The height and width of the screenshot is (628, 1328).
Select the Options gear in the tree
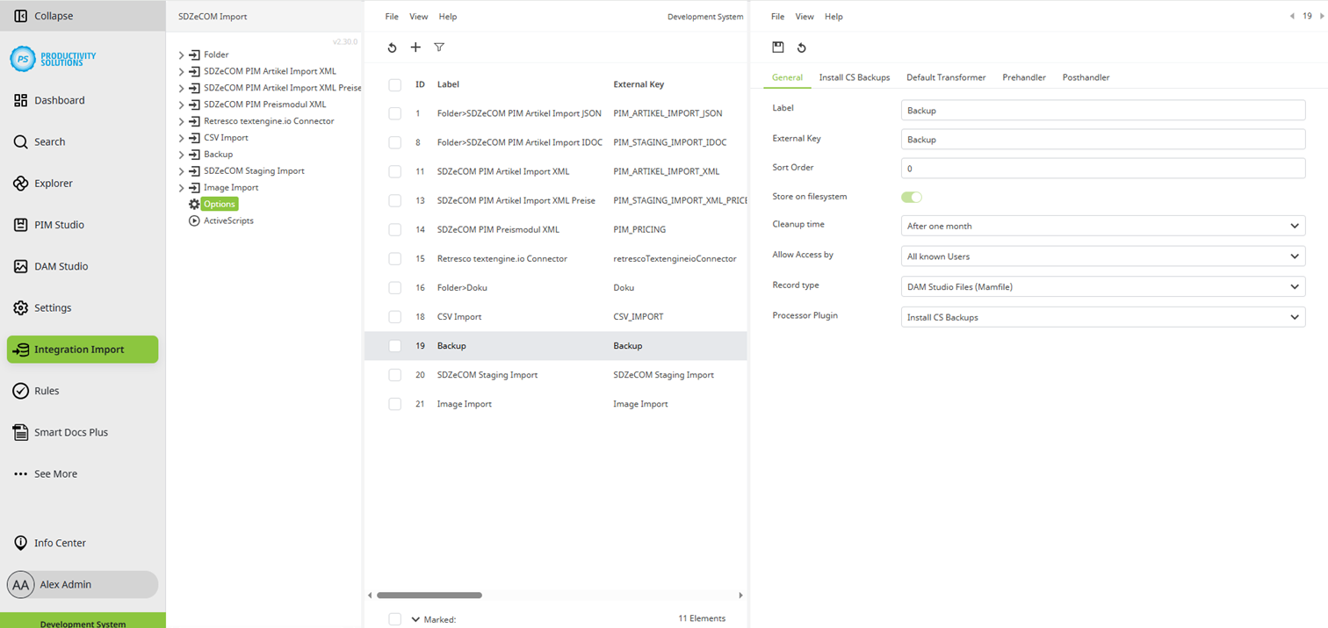pyautogui.click(x=213, y=204)
